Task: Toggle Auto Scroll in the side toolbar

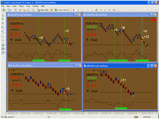Action: (x=3, y=36)
